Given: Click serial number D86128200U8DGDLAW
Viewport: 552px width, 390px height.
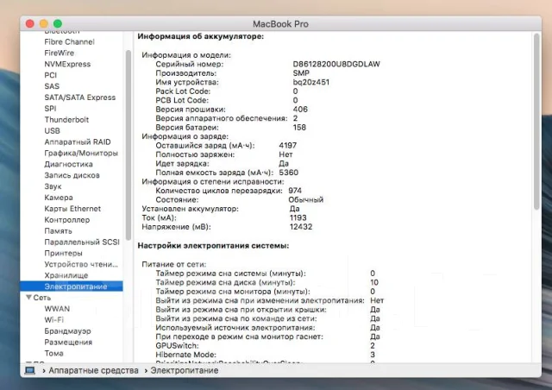Looking at the screenshot, I should coord(336,64).
